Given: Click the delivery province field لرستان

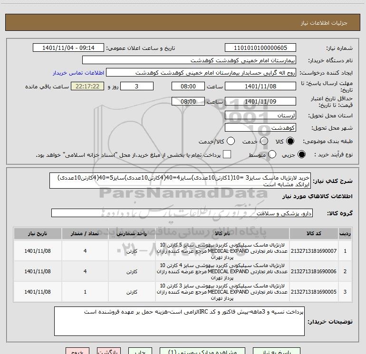Looking at the screenshot, I should point(260,115).
